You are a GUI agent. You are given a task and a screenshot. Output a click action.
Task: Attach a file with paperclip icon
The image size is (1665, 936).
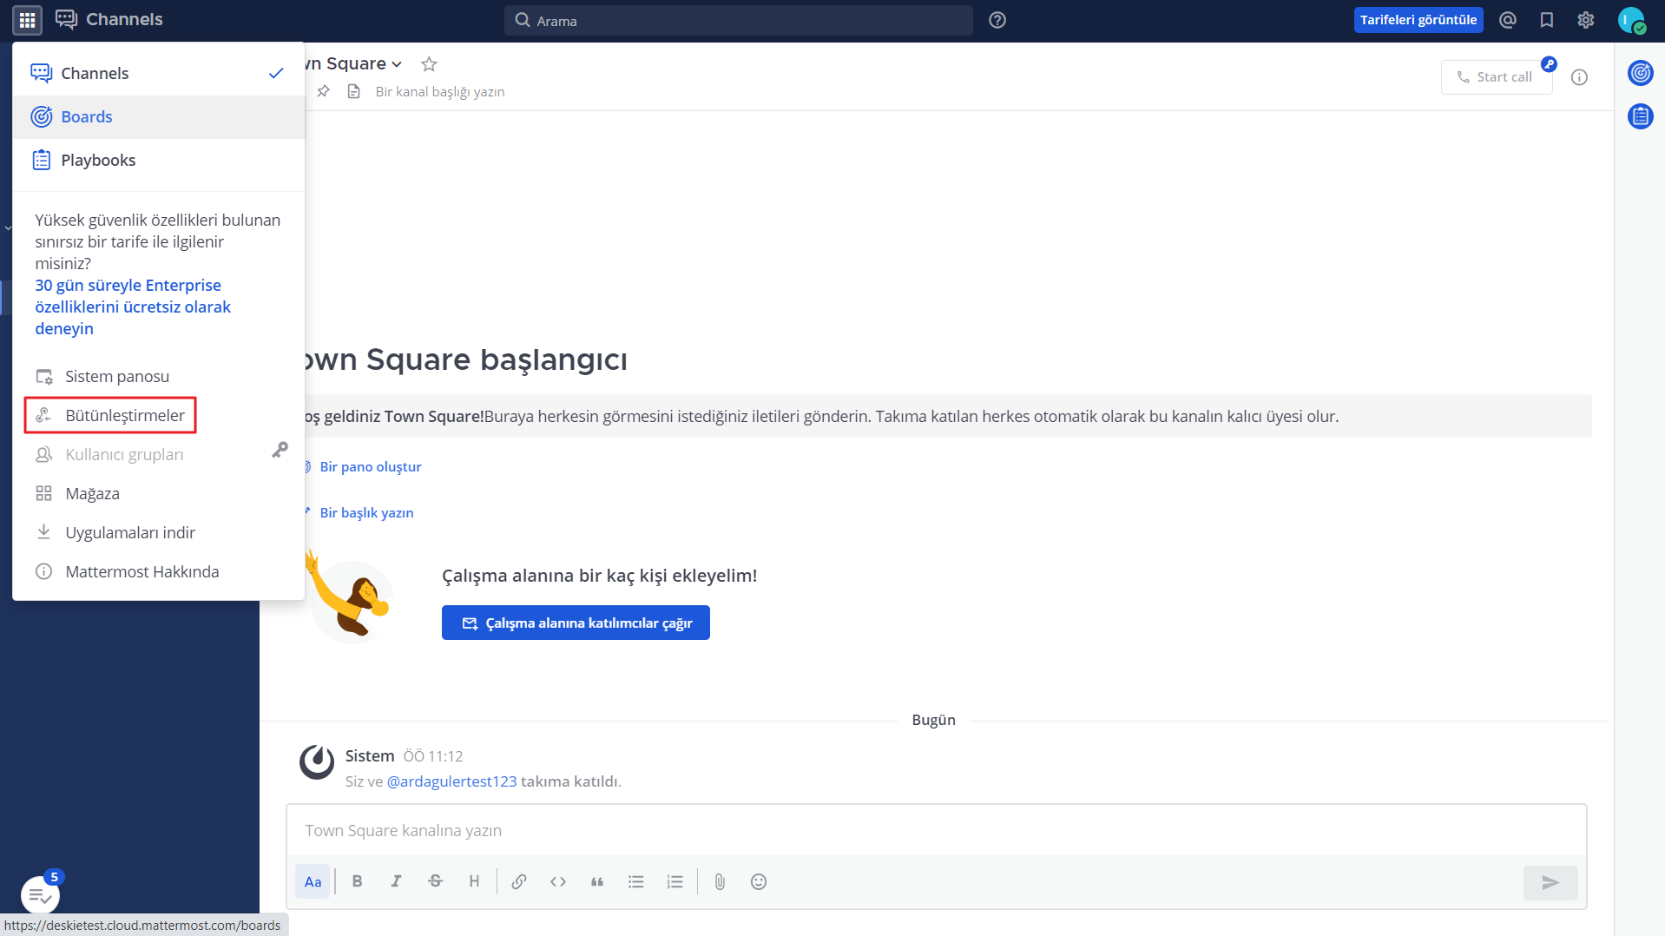720,882
